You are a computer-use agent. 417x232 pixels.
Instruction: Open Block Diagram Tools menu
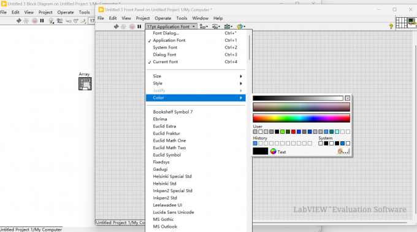tap(84, 12)
